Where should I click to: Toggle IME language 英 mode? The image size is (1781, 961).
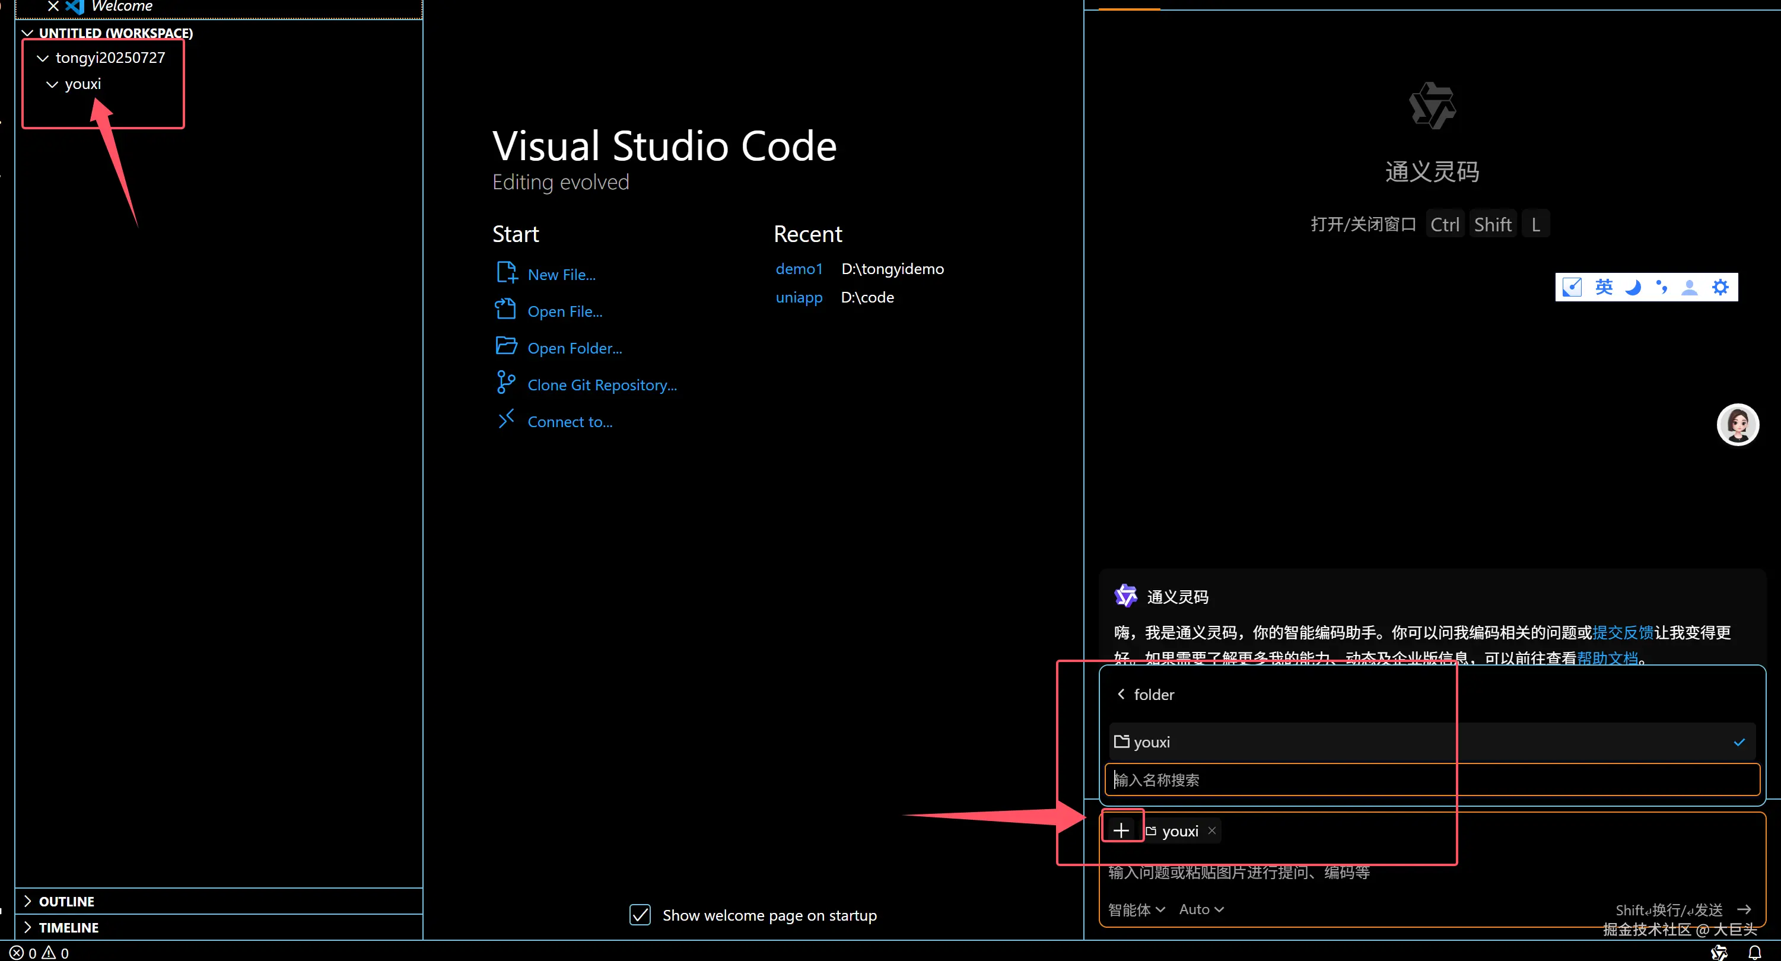click(1603, 287)
